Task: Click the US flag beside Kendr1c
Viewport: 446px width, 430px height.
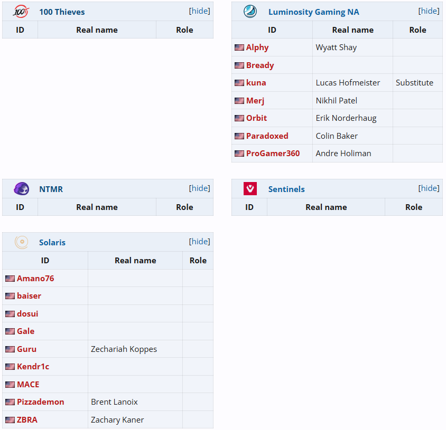Action: [10, 367]
